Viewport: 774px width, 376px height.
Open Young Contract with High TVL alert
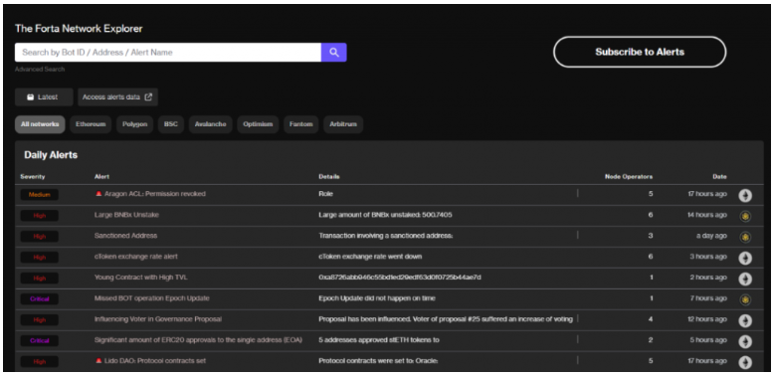click(140, 278)
